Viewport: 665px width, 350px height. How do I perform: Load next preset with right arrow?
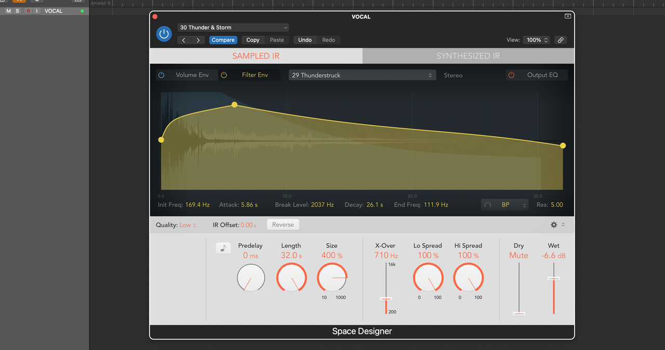(x=198, y=40)
